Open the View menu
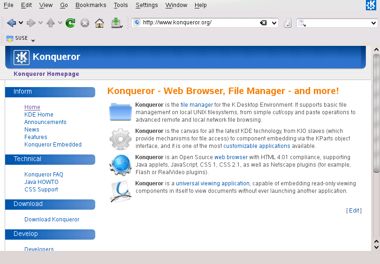 click(46, 5)
